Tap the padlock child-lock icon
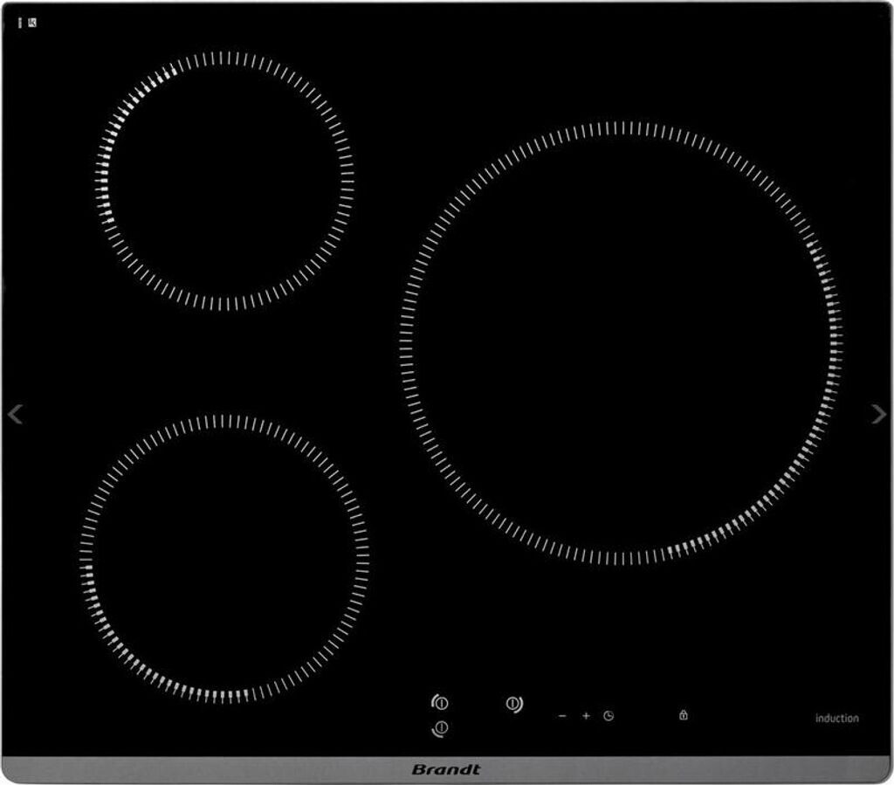The image size is (894, 785). pos(683,715)
